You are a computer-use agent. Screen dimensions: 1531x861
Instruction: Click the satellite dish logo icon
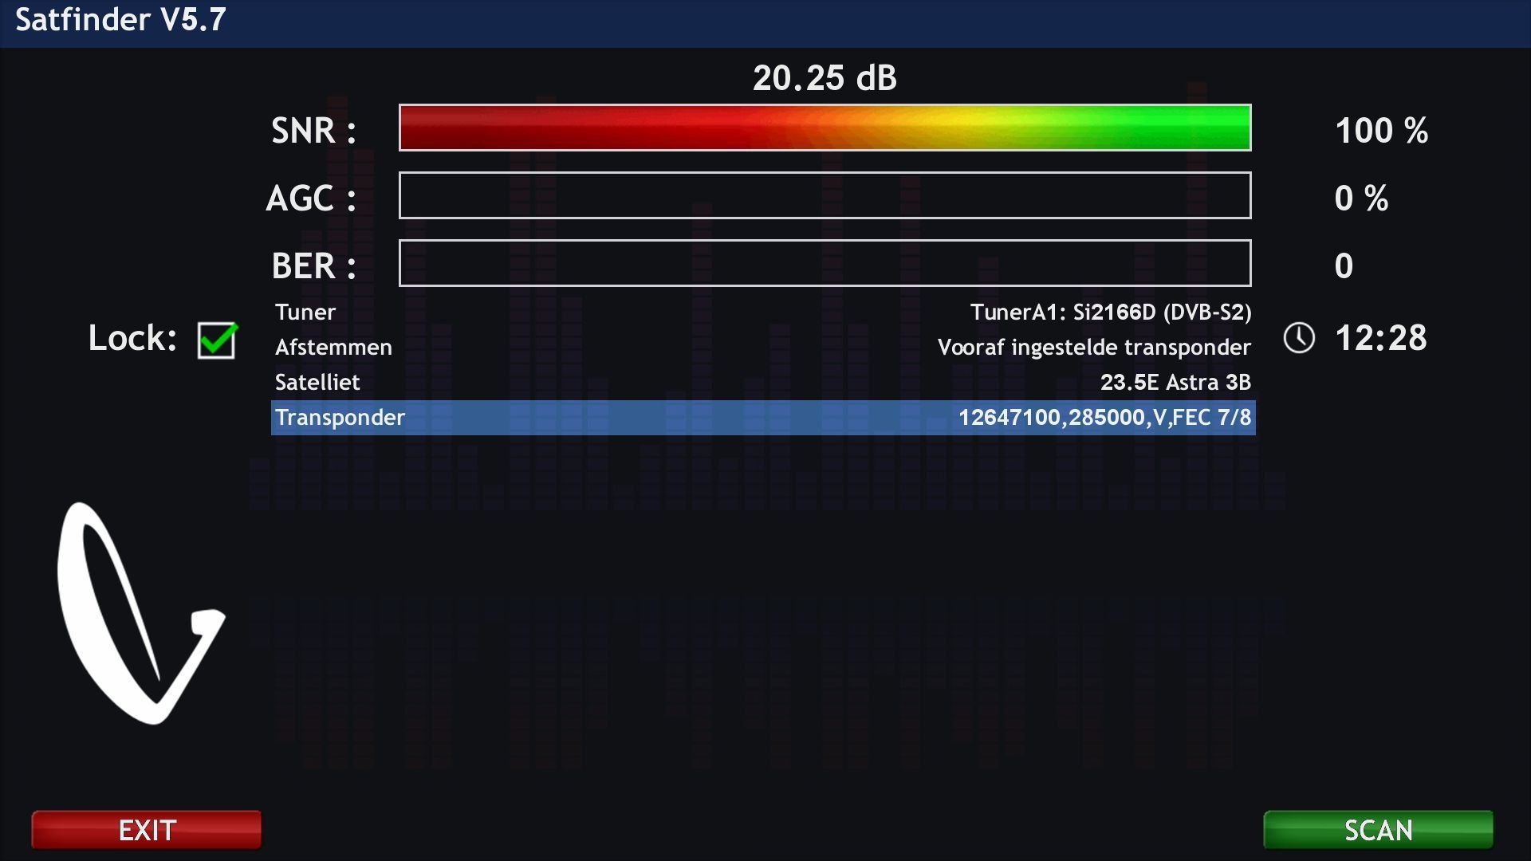pos(140,614)
